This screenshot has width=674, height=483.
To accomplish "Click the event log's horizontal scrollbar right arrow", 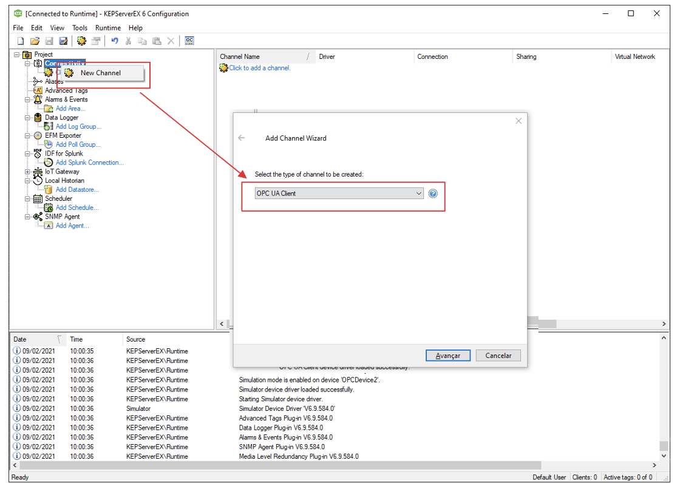I will (x=655, y=465).
